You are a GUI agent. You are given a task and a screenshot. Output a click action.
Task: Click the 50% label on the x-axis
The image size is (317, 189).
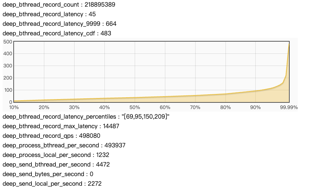pos(135,107)
